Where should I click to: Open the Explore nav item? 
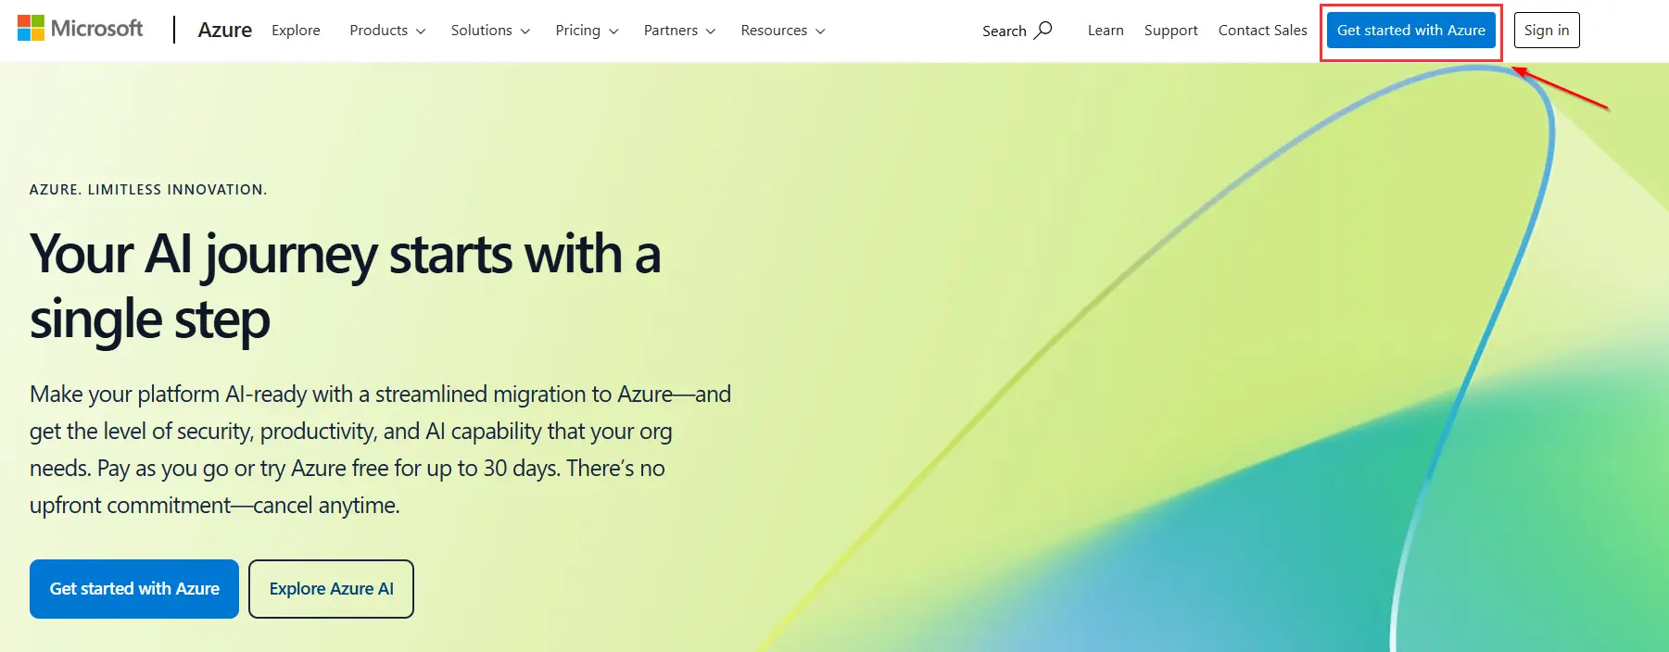click(296, 31)
